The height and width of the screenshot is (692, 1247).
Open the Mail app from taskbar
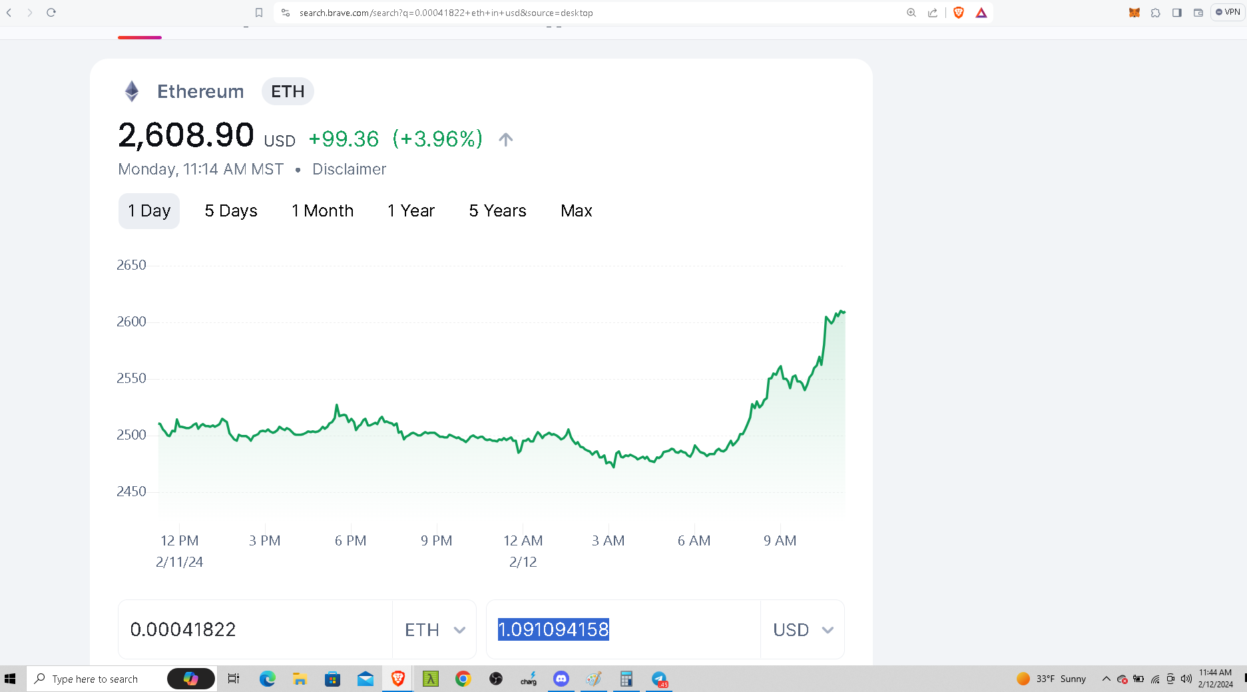[366, 679]
